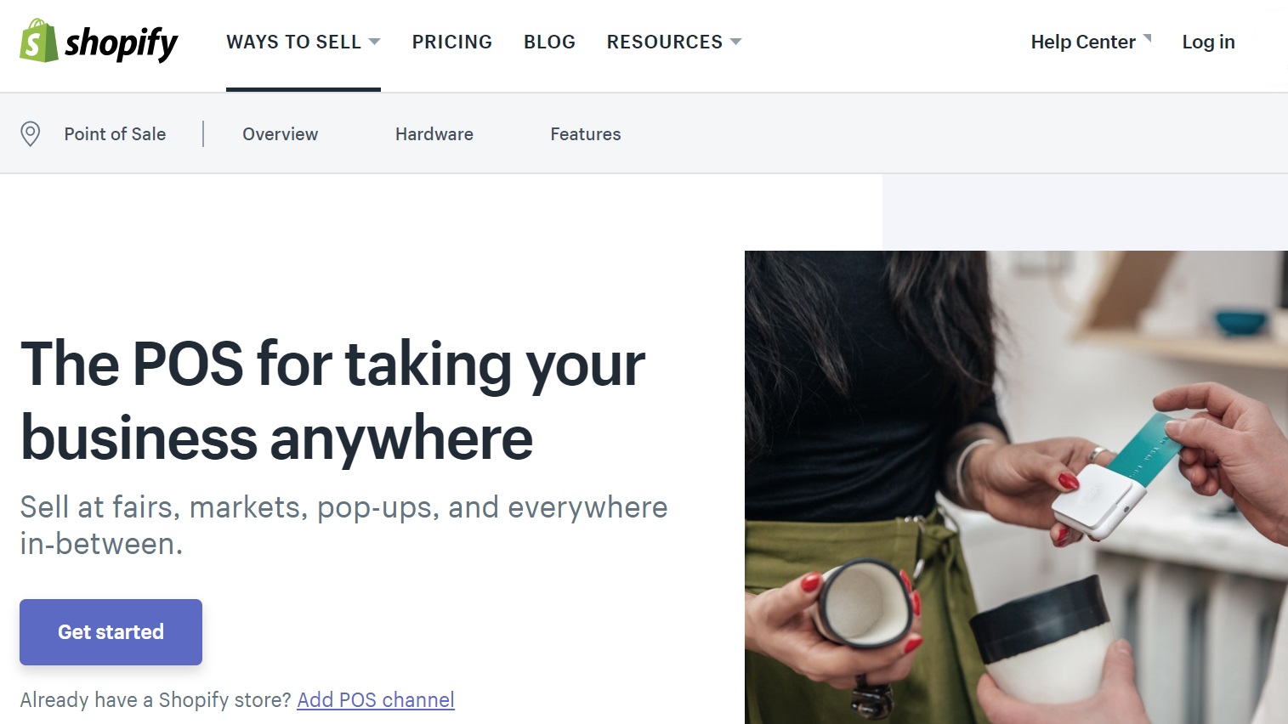This screenshot has width=1288, height=724.
Task: Expand the Resources dropdown arrow
Action: click(x=735, y=42)
